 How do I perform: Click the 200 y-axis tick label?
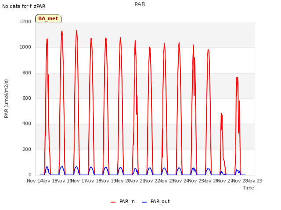[x=27, y=149]
